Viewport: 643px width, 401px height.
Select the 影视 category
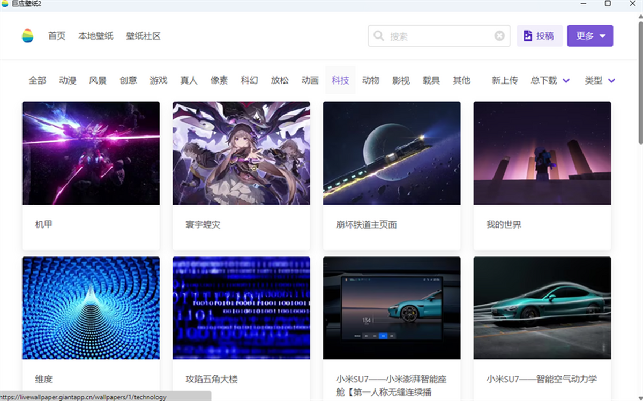(401, 80)
